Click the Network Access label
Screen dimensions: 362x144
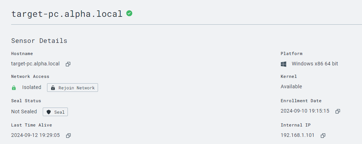coord(30,76)
